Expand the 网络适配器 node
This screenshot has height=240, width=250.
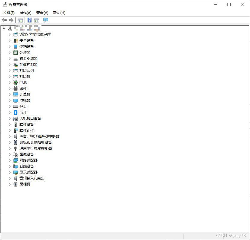click(x=10, y=160)
